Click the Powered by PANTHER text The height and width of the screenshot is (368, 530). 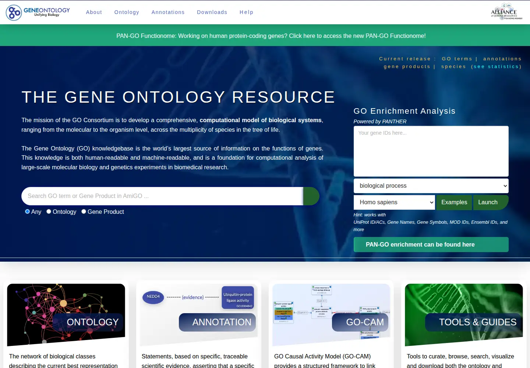pos(380,121)
